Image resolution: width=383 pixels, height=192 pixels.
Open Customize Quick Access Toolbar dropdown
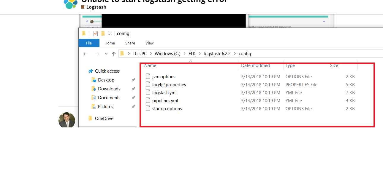pos(110,34)
